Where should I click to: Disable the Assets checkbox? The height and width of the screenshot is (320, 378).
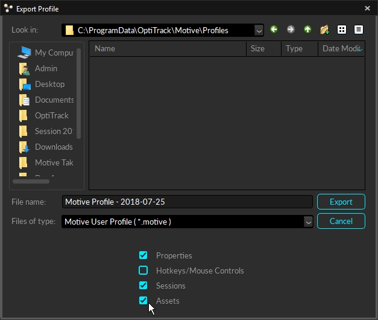click(143, 301)
